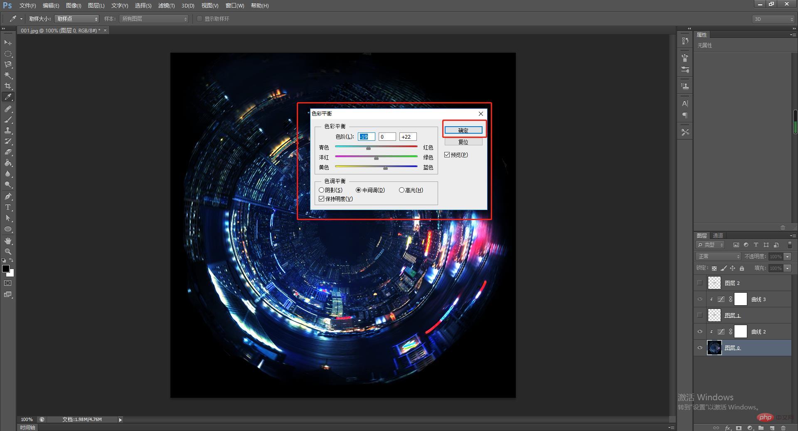Select the Horizontal Type tool
The image size is (798, 431).
8,207
